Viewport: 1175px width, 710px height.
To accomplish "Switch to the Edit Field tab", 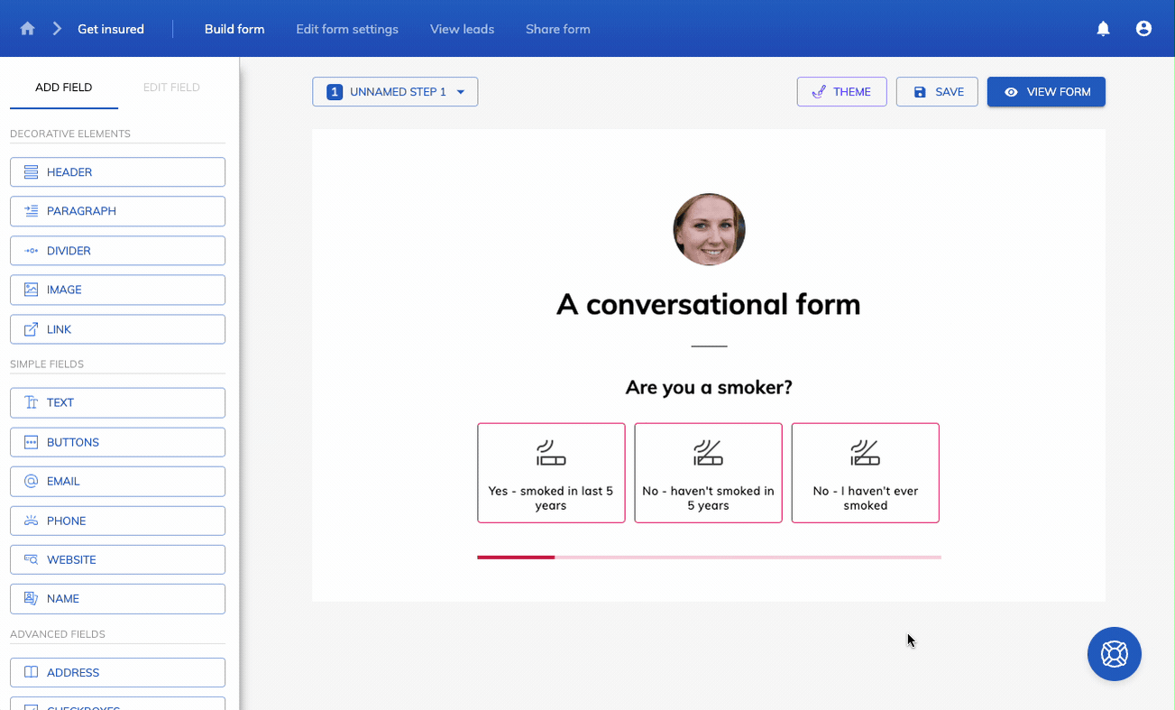I will 171,88.
